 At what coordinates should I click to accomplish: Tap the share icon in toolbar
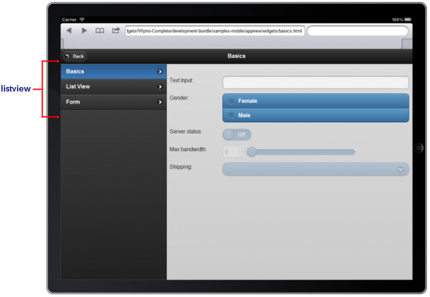click(116, 31)
